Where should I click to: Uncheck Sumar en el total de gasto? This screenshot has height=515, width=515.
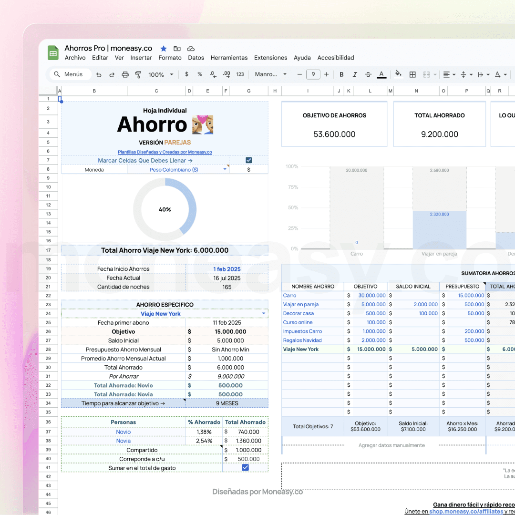pyautogui.click(x=245, y=468)
